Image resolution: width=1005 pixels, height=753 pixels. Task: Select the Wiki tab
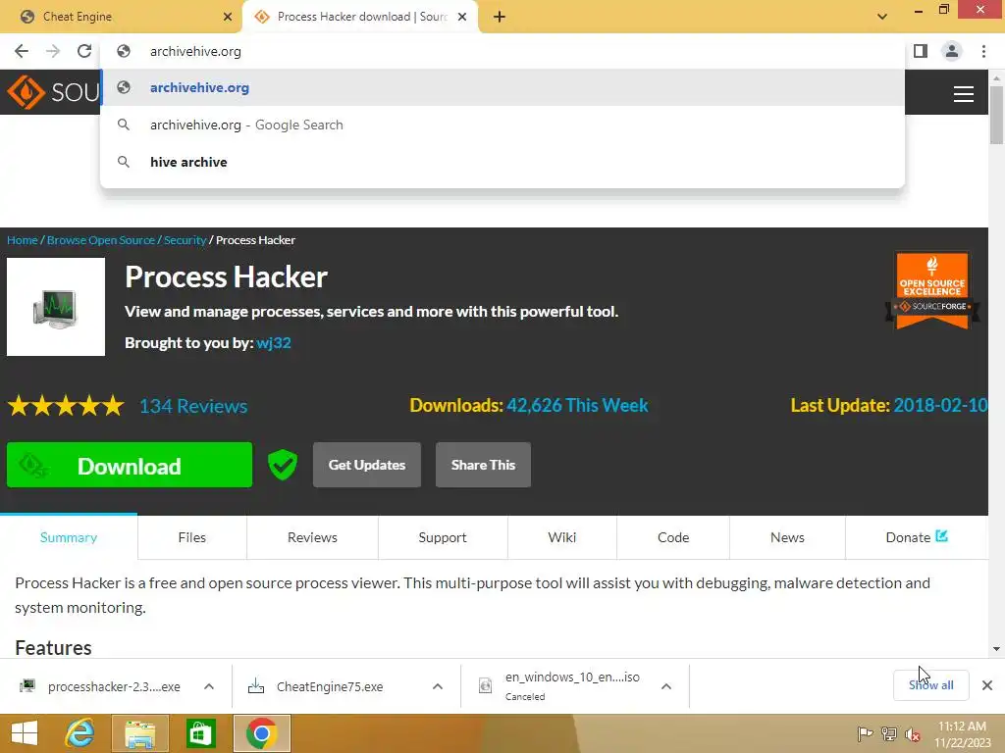562,537
